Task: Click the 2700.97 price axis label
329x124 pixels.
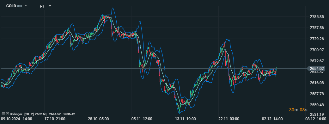Action: pos(317,50)
